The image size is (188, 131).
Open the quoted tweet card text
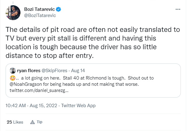(x=81, y=84)
